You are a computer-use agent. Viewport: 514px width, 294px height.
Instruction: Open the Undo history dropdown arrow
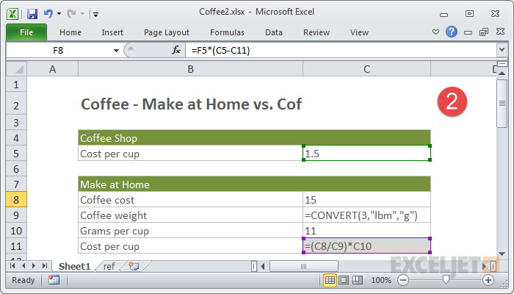[x=59, y=14]
